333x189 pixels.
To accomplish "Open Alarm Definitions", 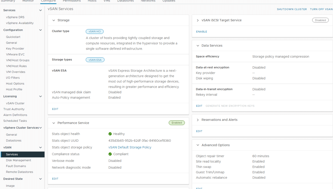I will [15, 115].
